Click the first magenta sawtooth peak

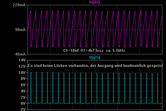click(x=30, y=11)
